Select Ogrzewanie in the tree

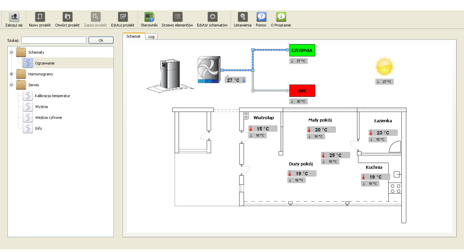45,63
